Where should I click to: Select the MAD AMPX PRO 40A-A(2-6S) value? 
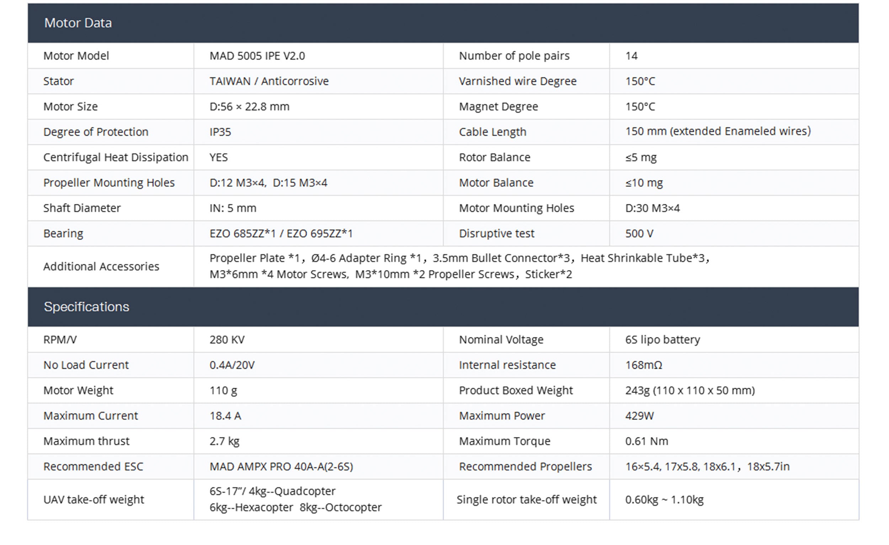(281, 467)
